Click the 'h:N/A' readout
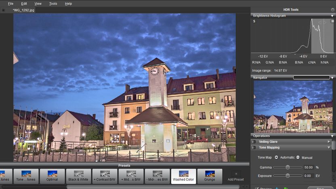This screenshot has height=189, width=336. 324,62
